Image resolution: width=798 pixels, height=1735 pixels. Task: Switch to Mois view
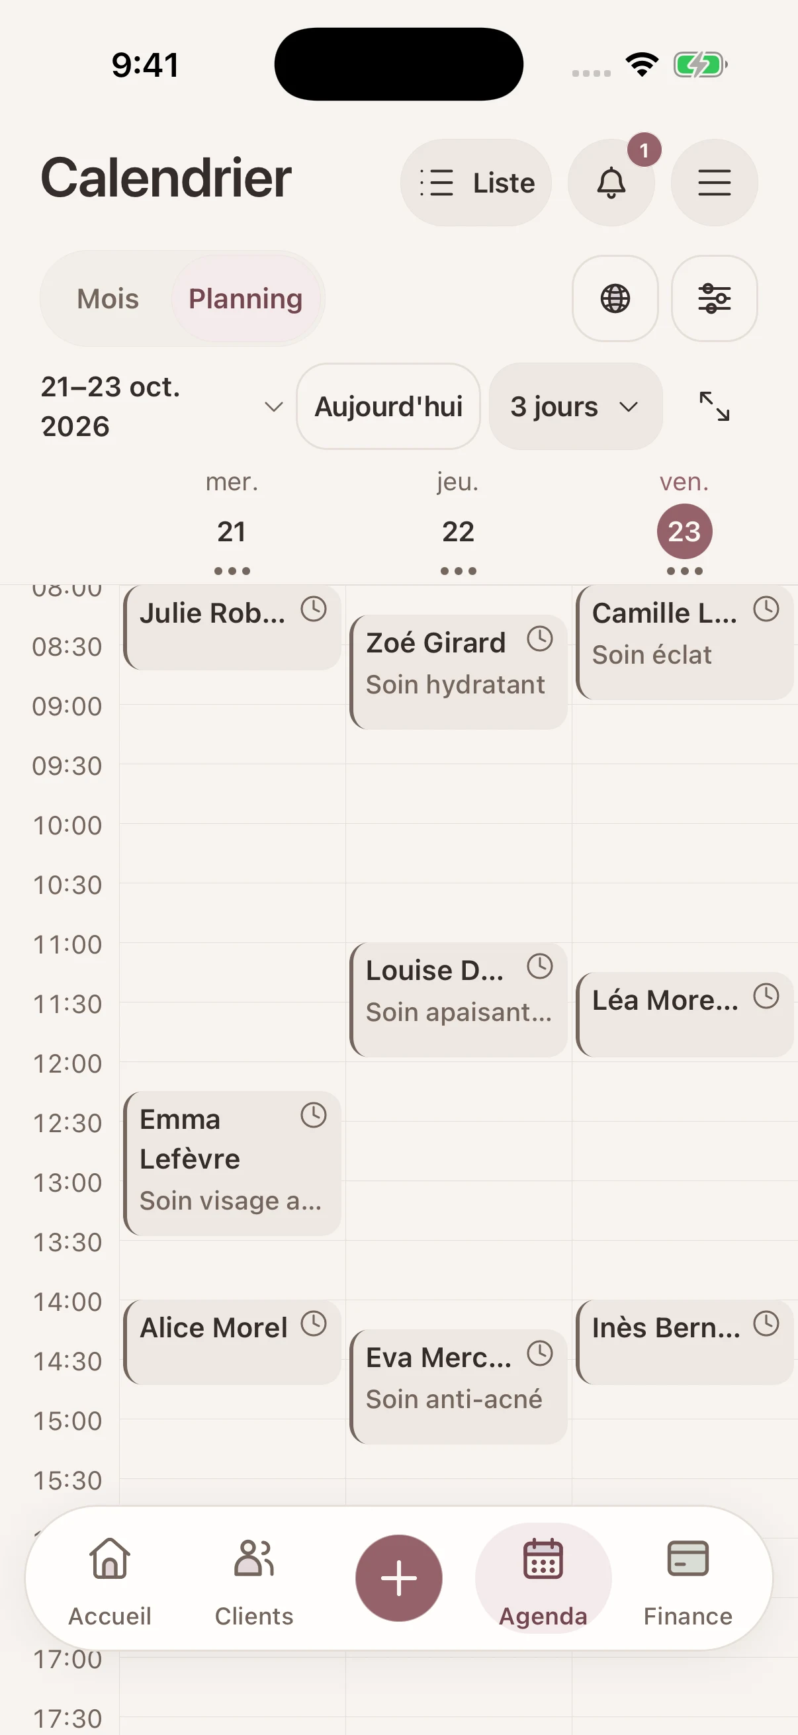pos(108,298)
